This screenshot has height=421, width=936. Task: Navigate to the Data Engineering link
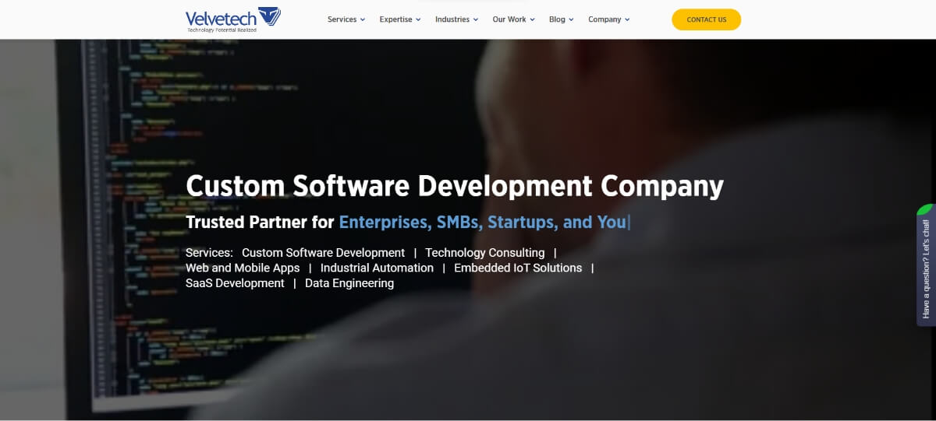(x=349, y=283)
